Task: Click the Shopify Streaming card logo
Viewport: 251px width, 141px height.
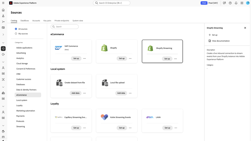Action: (150, 48)
